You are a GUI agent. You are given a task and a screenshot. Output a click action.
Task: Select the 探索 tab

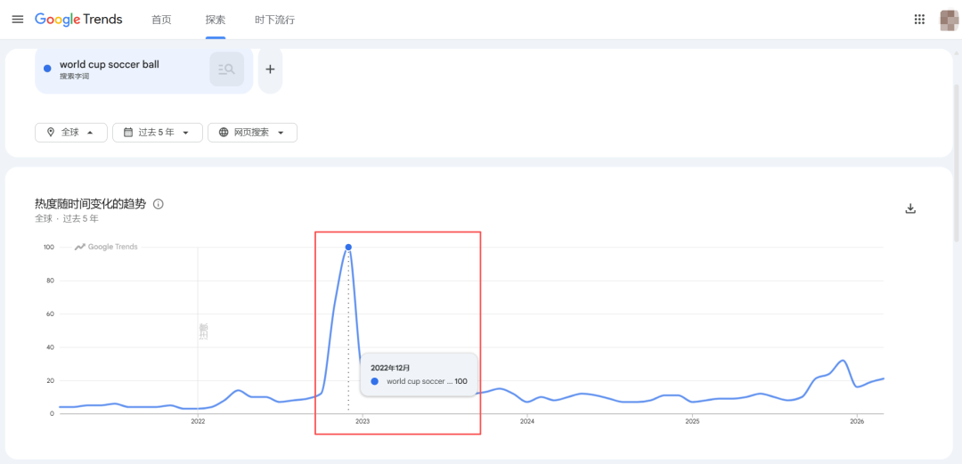click(216, 20)
